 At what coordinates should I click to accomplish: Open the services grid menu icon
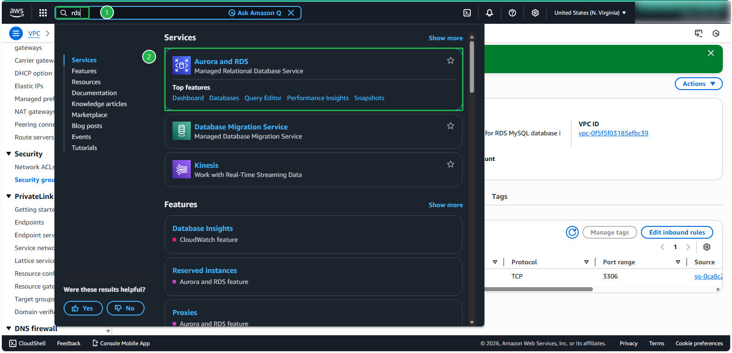[43, 13]
